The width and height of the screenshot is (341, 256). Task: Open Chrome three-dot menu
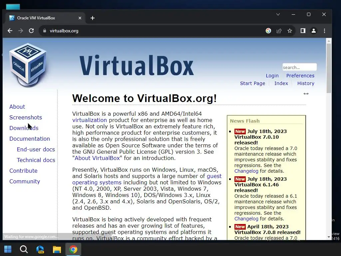pos(324,31)
